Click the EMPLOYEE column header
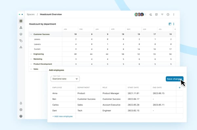This screenshot has width=197, height=130. [x=57, y=88]
